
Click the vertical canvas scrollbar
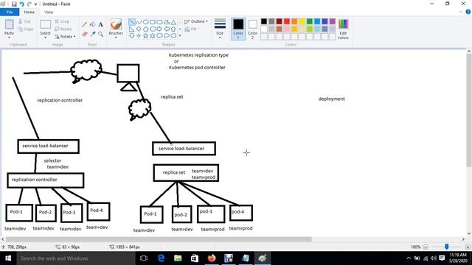tap(469, 110)
